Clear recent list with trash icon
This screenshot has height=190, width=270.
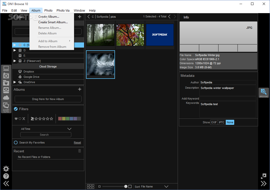80,151
